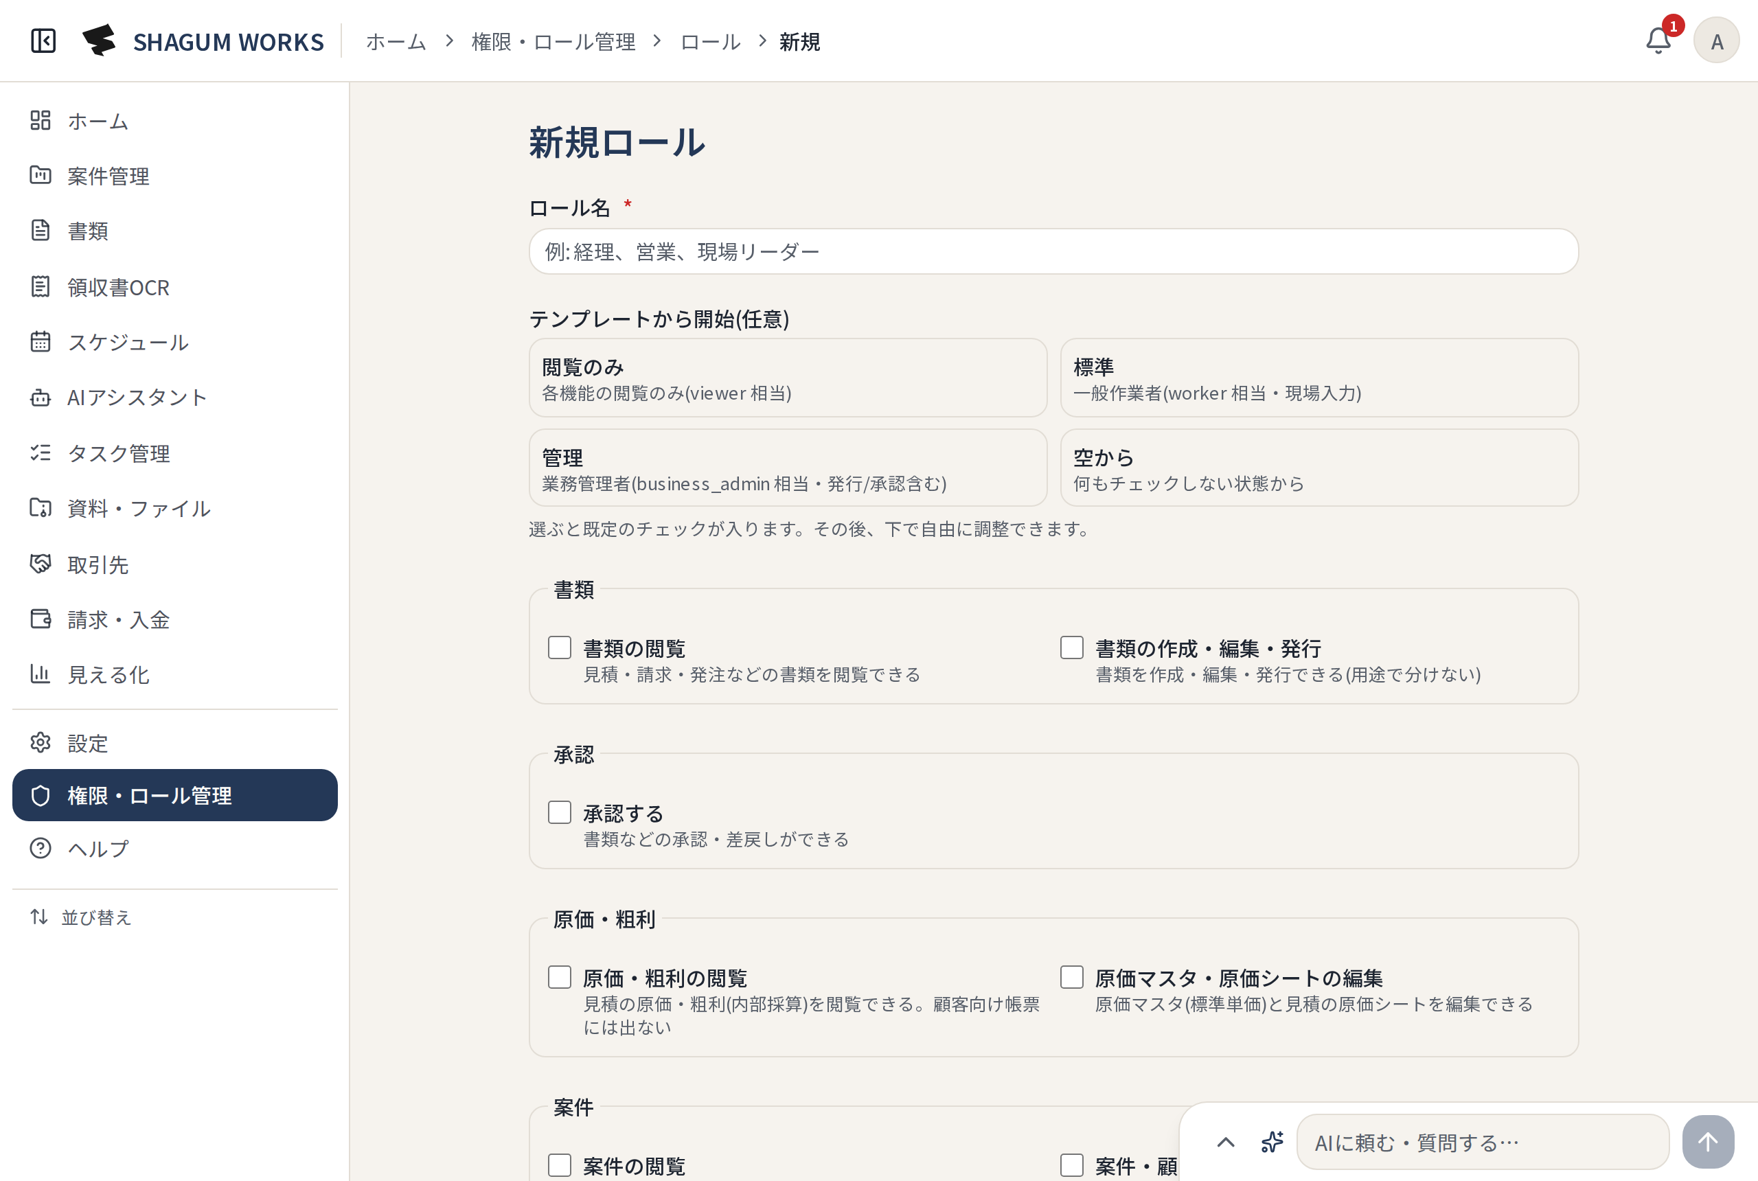Click the 権限・ロール管理 shield icon

coord(41,795)
